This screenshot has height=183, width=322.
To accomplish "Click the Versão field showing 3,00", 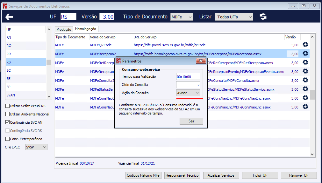I will pyautogui.click(x=107, y=16).
